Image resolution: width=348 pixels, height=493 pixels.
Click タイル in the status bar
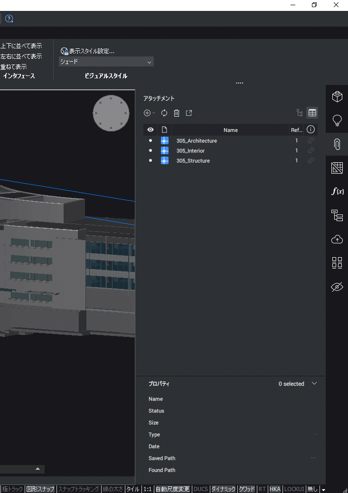click(x=133, y=489)
